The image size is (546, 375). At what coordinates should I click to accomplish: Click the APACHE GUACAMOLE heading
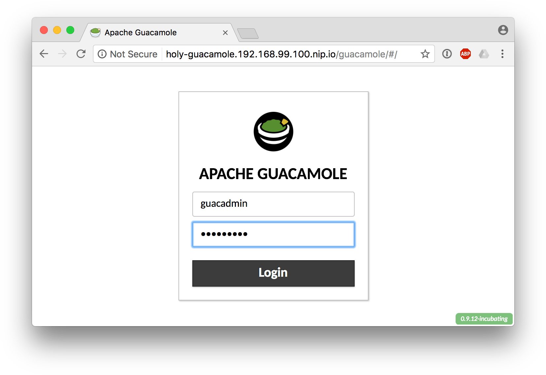273,174
